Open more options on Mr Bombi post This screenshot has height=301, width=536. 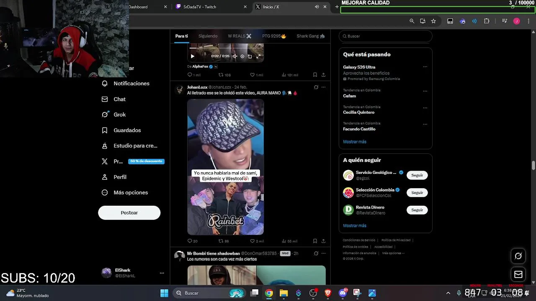323,253
